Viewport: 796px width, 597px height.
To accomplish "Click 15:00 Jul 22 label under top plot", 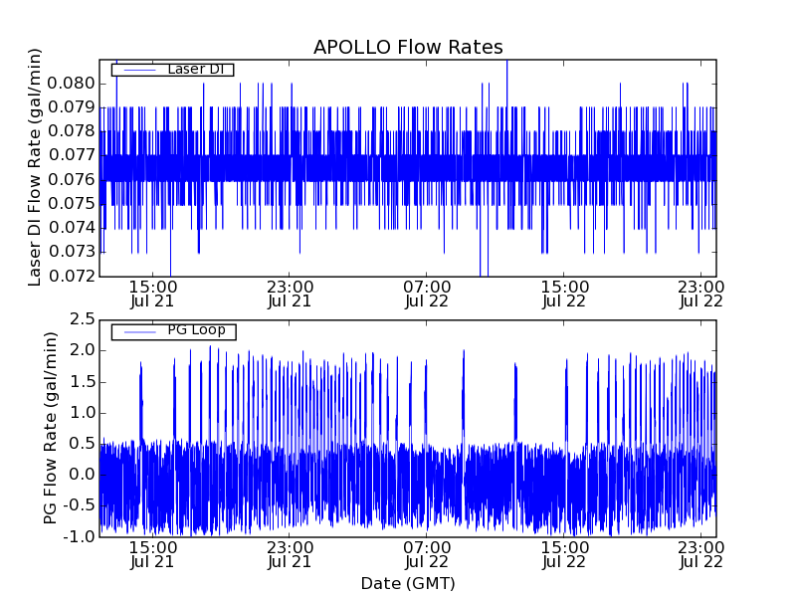I will pos(564,294).
